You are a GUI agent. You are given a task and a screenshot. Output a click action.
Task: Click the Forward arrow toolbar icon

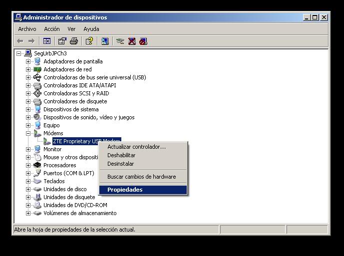pos(31,41)
